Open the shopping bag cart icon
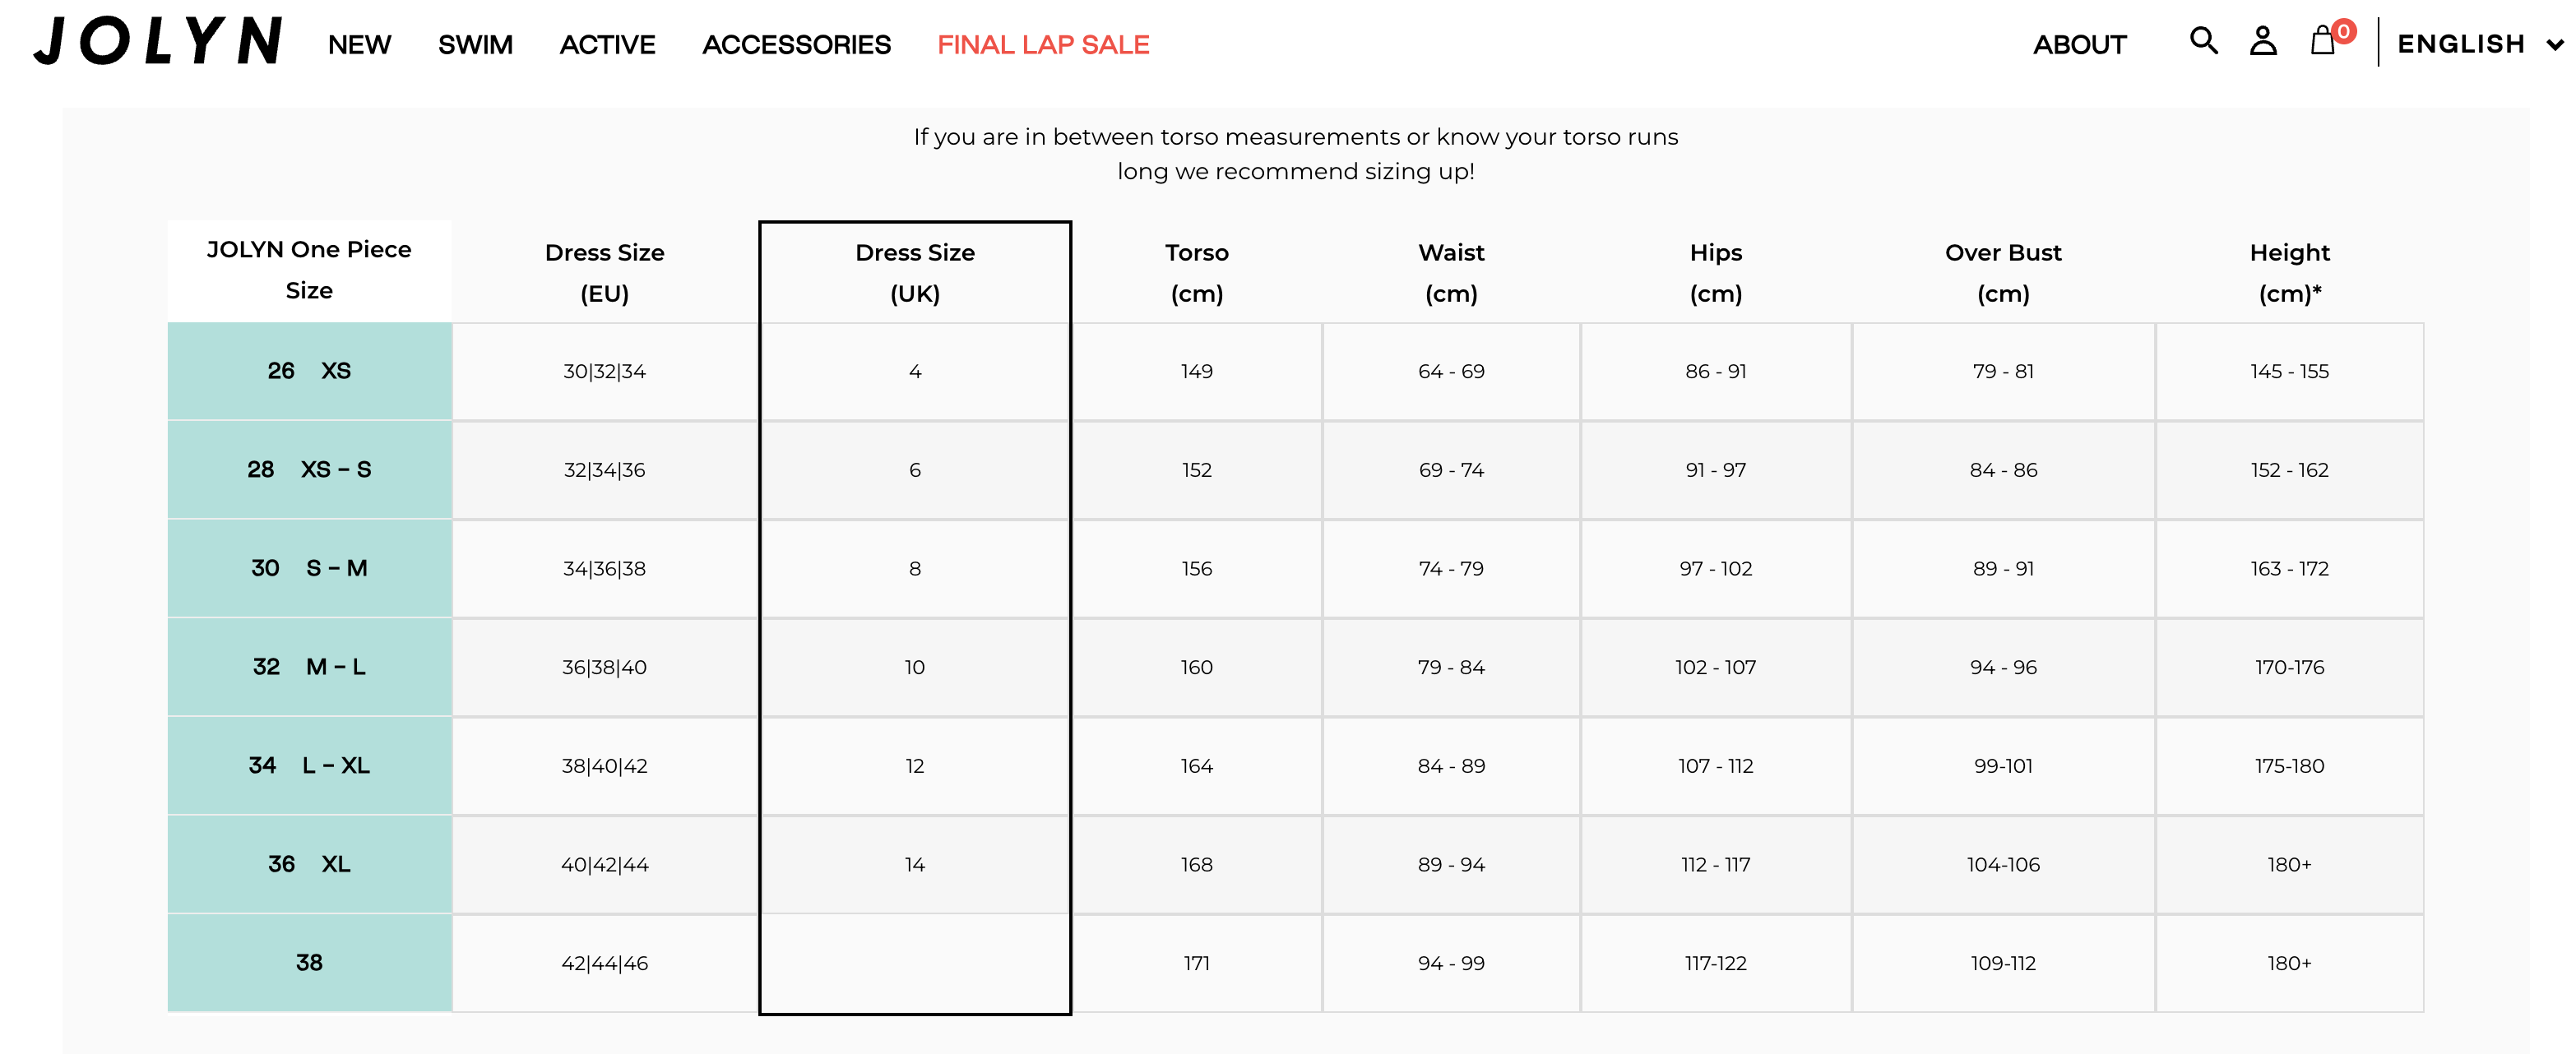This screenshot has width=2576, height=1054. 2322,41
